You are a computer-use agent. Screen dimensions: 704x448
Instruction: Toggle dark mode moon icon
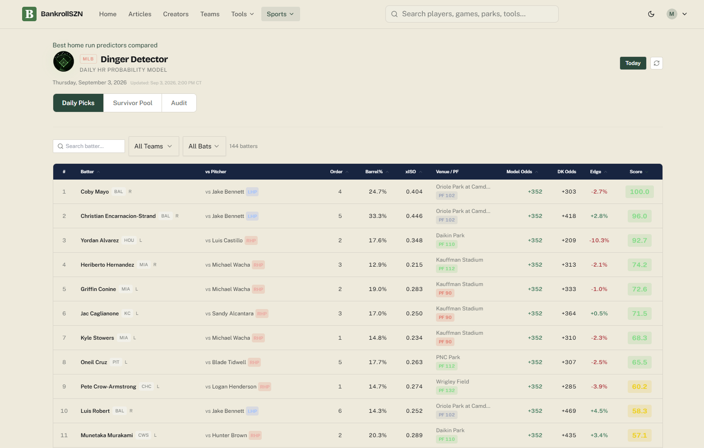(x=651, y=14)
